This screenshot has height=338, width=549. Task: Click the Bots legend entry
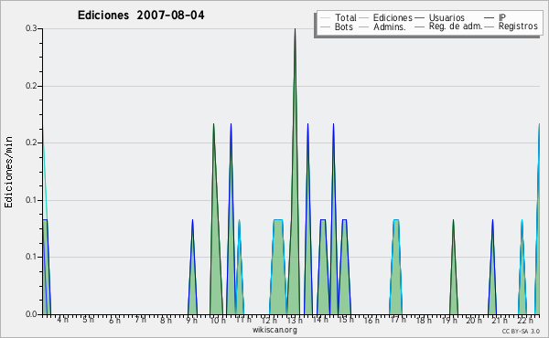(x=337, y=26)
